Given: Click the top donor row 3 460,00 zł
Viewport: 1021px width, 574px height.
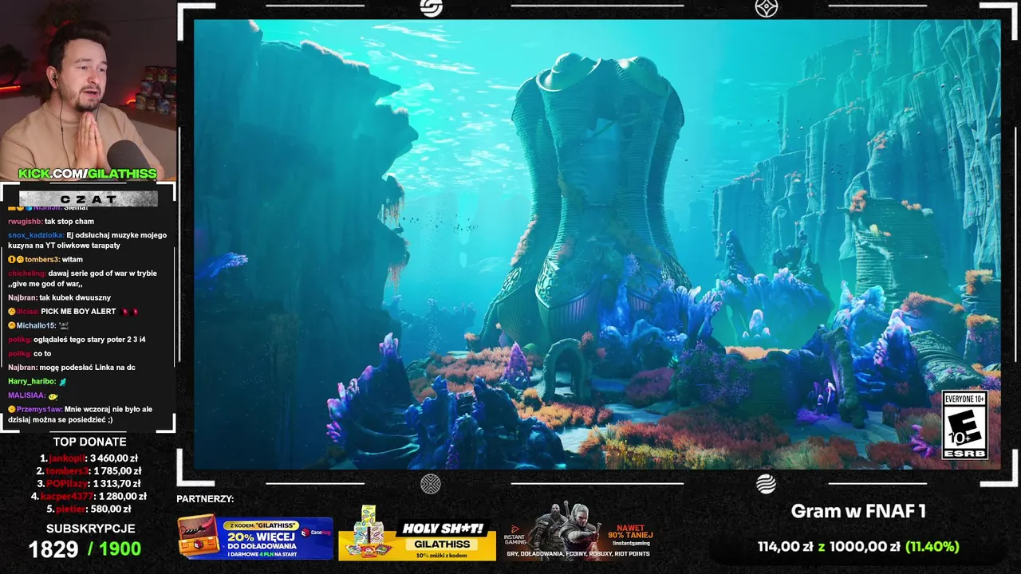Looking at the screenshot, I should click(x=90, y=458).
